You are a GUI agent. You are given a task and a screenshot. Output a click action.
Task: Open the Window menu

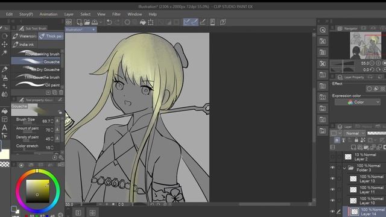click(134, 14)
